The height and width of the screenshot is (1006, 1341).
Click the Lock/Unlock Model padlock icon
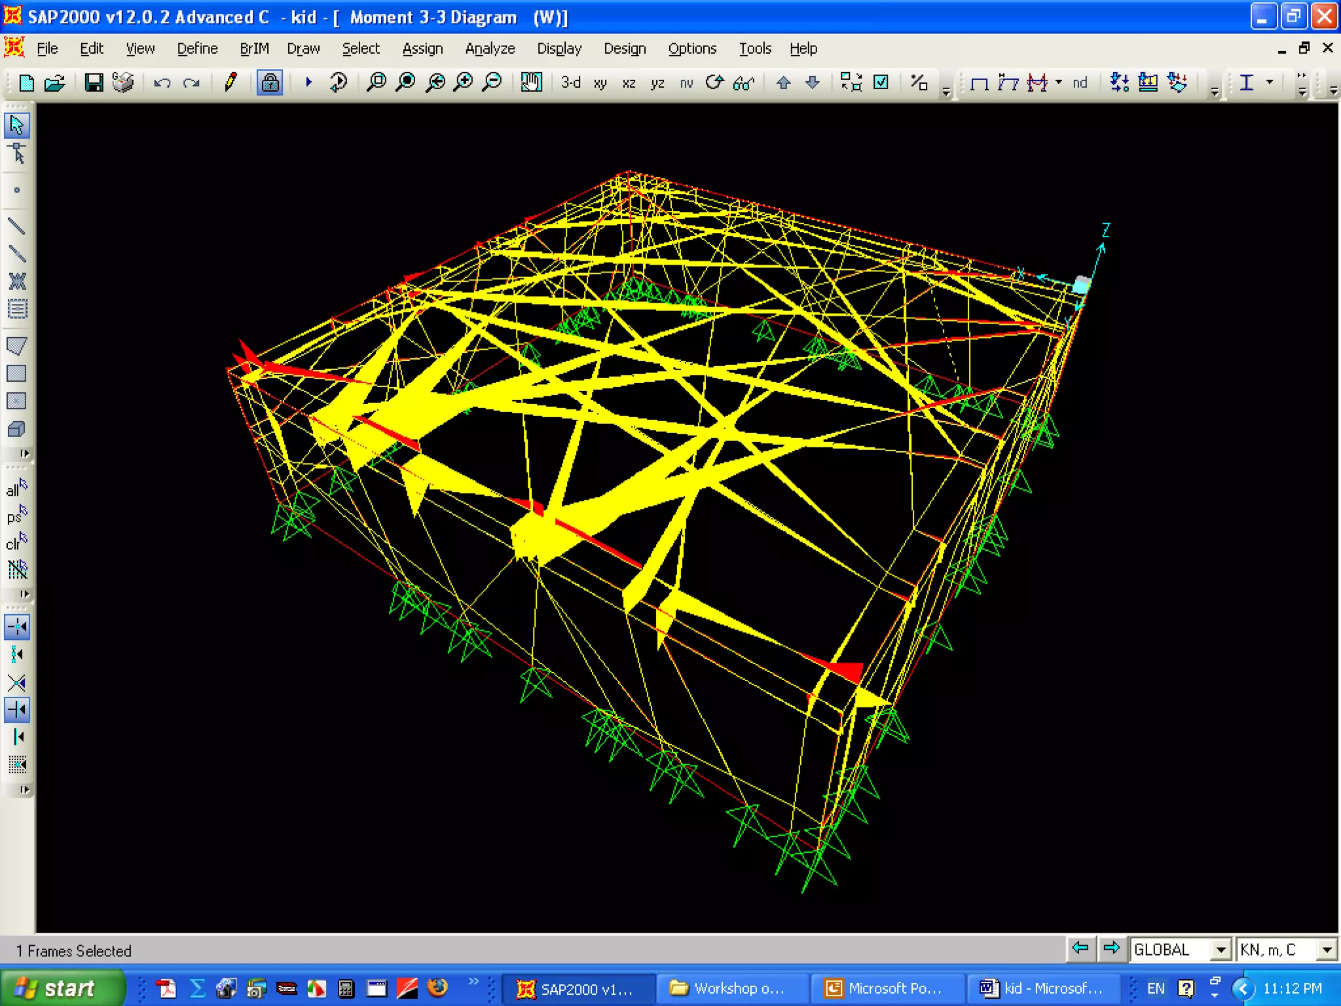pyautogui.click(x=270, y=83)
